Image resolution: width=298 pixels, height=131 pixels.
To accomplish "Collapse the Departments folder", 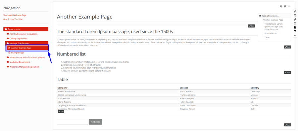I will (25, 29).
